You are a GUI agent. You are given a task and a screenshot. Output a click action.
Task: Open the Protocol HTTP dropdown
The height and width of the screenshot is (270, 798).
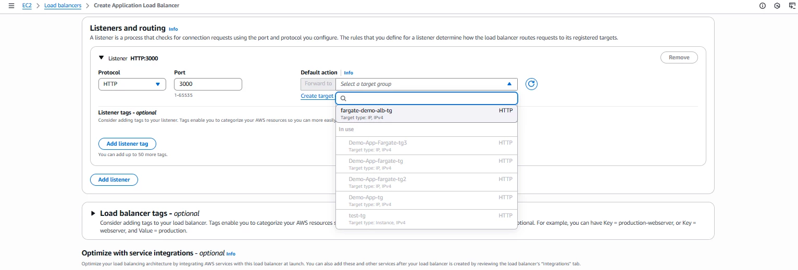click(x=132, y=84)
